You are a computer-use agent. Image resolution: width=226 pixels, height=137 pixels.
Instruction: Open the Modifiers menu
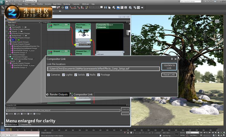[40, 4]
